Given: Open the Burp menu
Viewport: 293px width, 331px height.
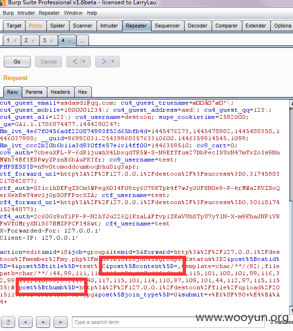Looking at the screenshot, I should (x=8, y=13).
